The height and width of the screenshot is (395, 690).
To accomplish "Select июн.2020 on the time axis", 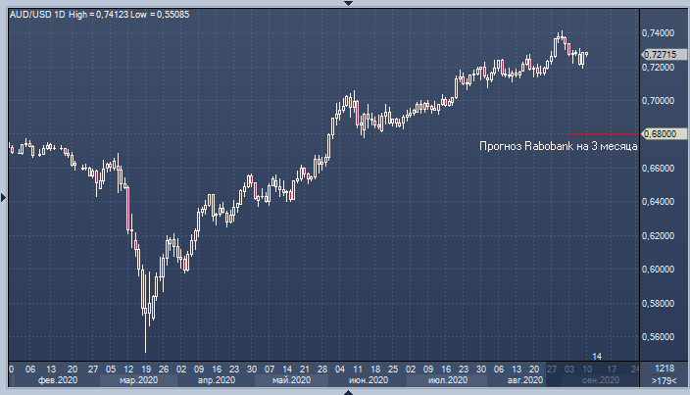I will (x=368, y=380).
